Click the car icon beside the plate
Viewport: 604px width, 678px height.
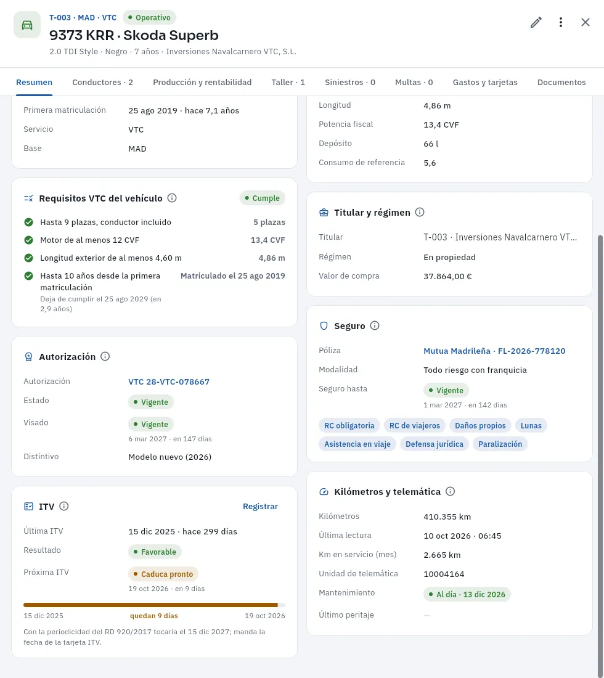pyautogui.click(x=27, y=25)
